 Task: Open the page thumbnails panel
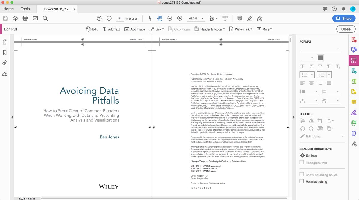tap(5, 42)
